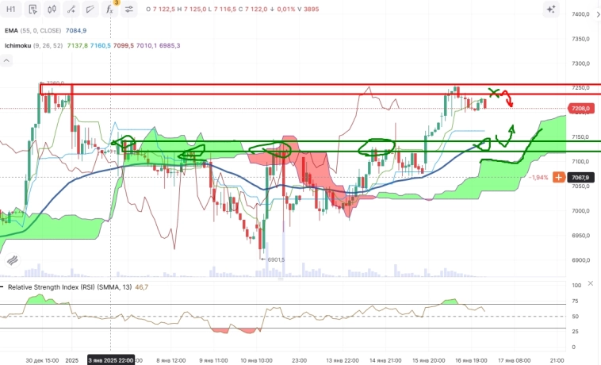The height and width of the screenshot is (365, 601).
Task: Collapse the indicator legend with chevron
Action: tap(6, 60)
